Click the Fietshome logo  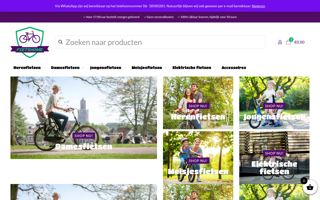tap(30, 42)
